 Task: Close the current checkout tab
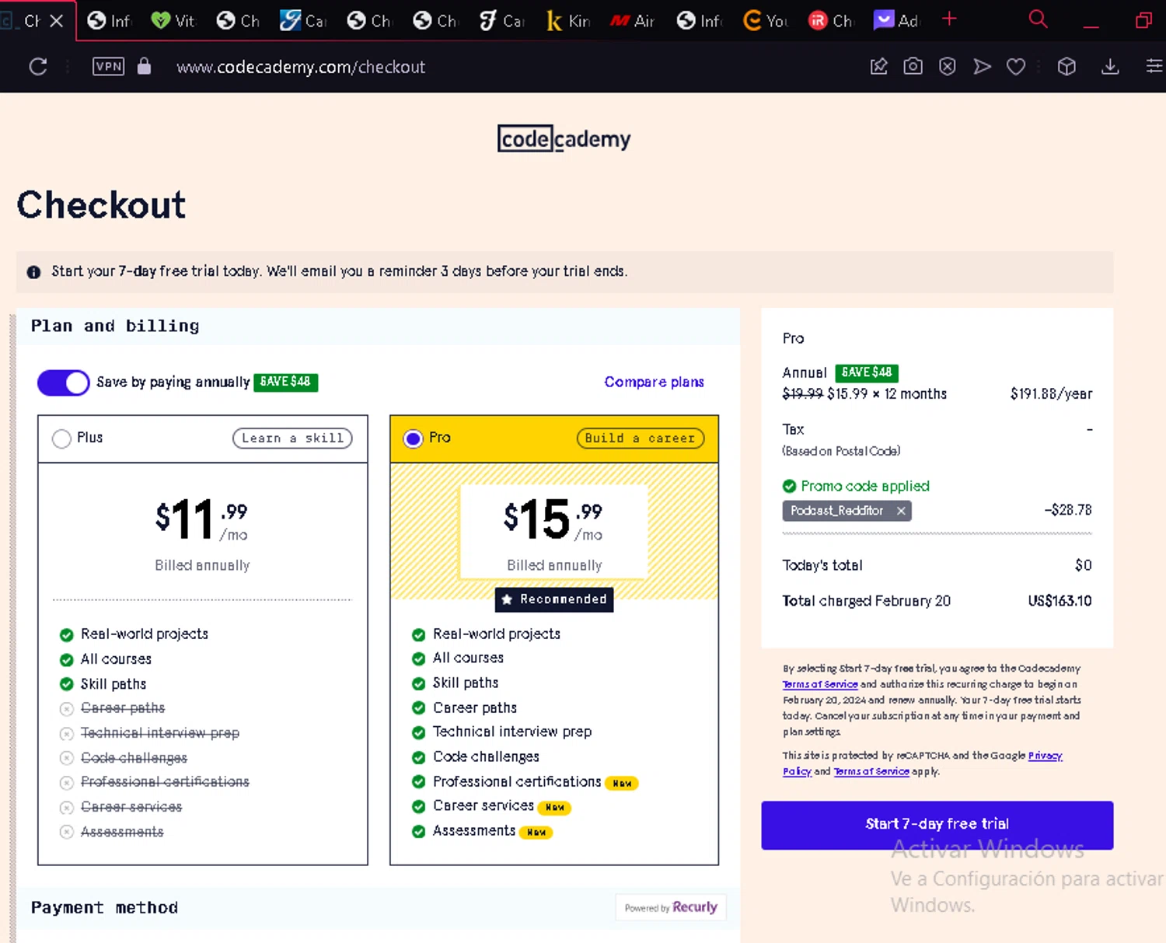(56, 21)
